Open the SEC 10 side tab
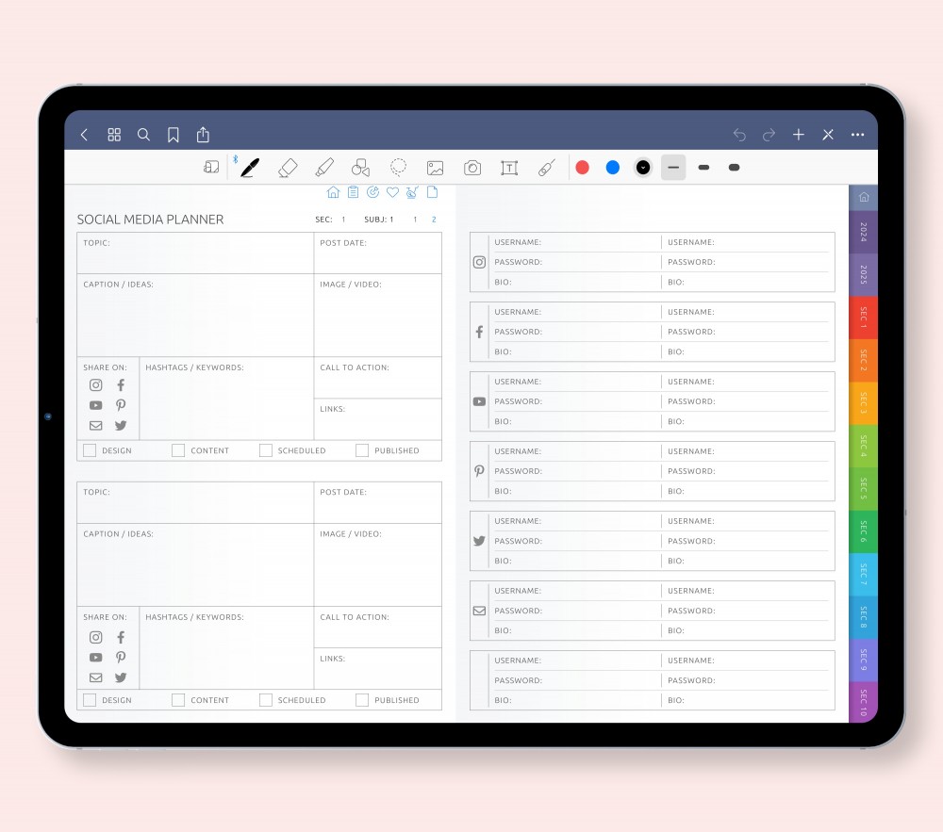 coord(864,702)
